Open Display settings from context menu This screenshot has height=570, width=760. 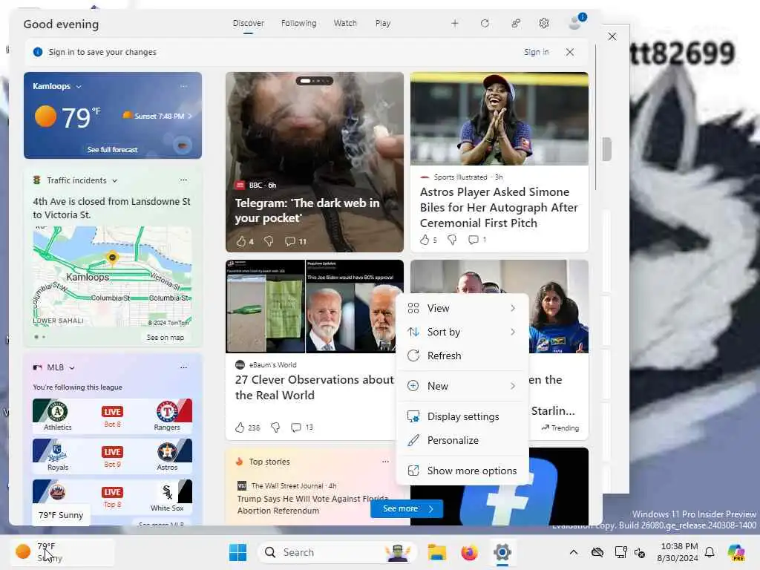tap(462, 417)
